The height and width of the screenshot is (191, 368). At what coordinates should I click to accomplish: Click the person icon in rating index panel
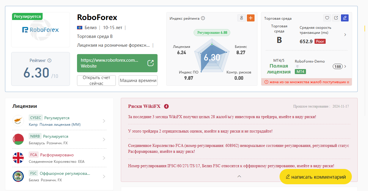(242, 18)
